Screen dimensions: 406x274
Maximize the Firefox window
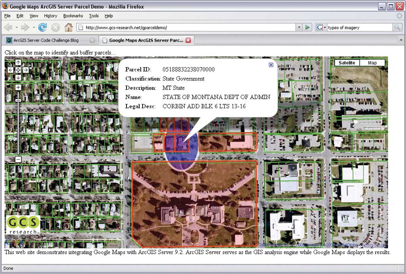click(x=391, y=6)
